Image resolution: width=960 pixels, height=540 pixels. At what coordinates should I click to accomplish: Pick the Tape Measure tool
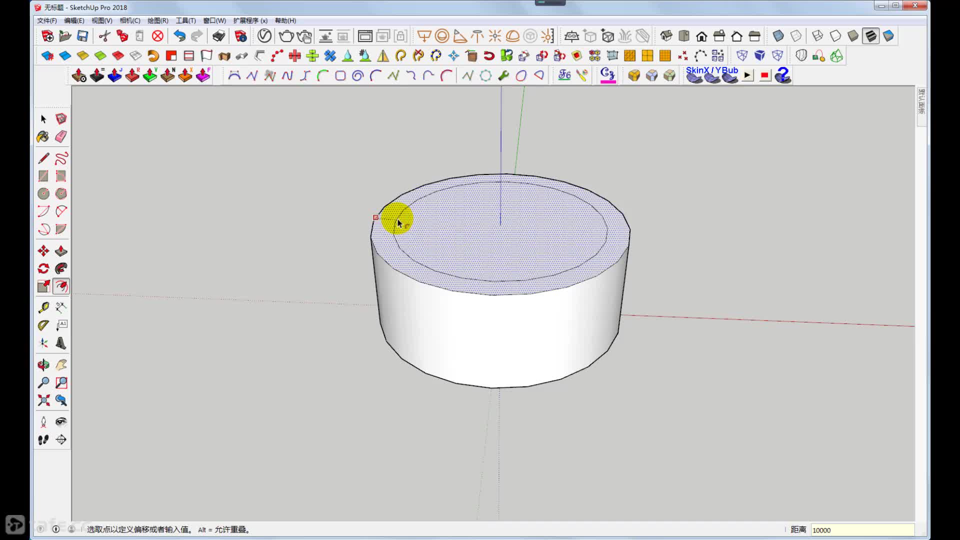click(43, 307)
